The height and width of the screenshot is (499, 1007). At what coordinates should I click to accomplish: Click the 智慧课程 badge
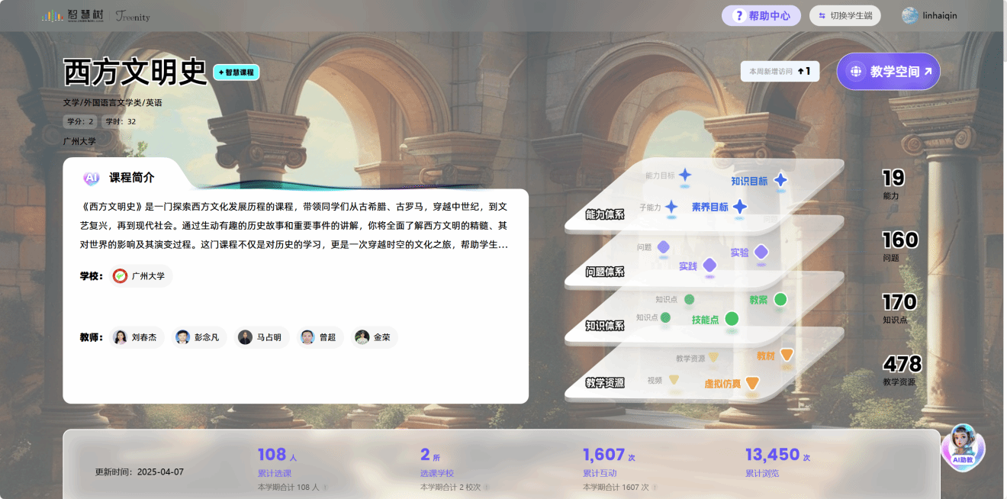point(236,72)
